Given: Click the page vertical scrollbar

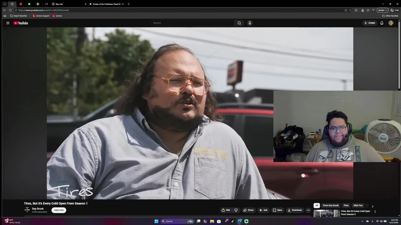Looking at the screenshot, I should pos(399,55).
